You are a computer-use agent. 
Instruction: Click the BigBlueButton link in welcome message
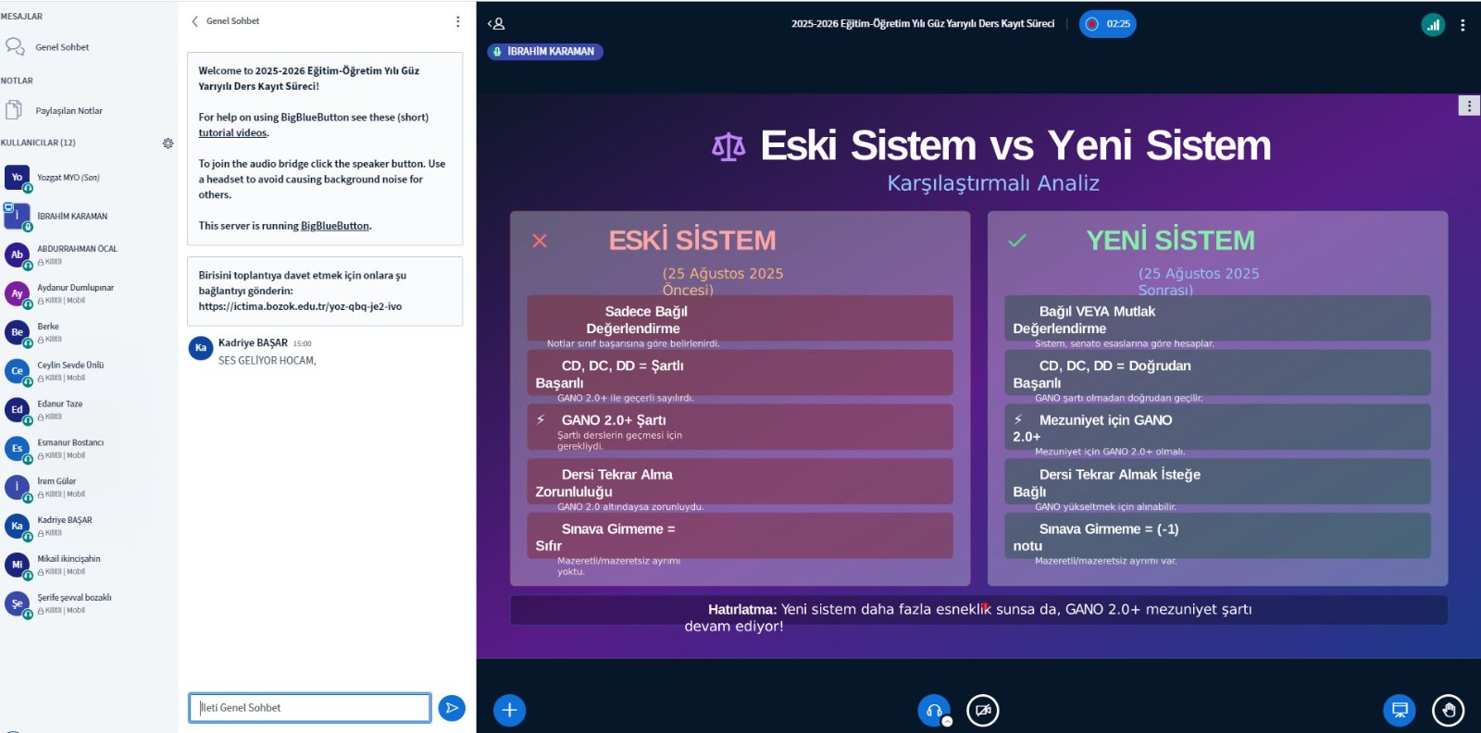tap(334, 226)
